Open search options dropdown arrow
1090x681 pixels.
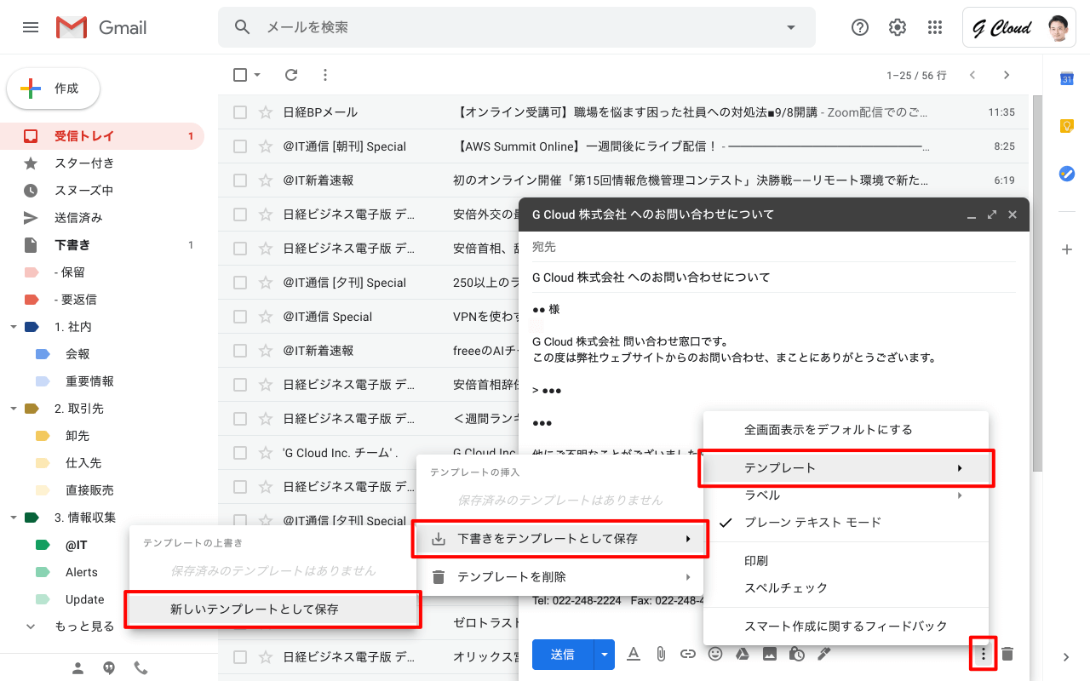(x=791, y=27)
